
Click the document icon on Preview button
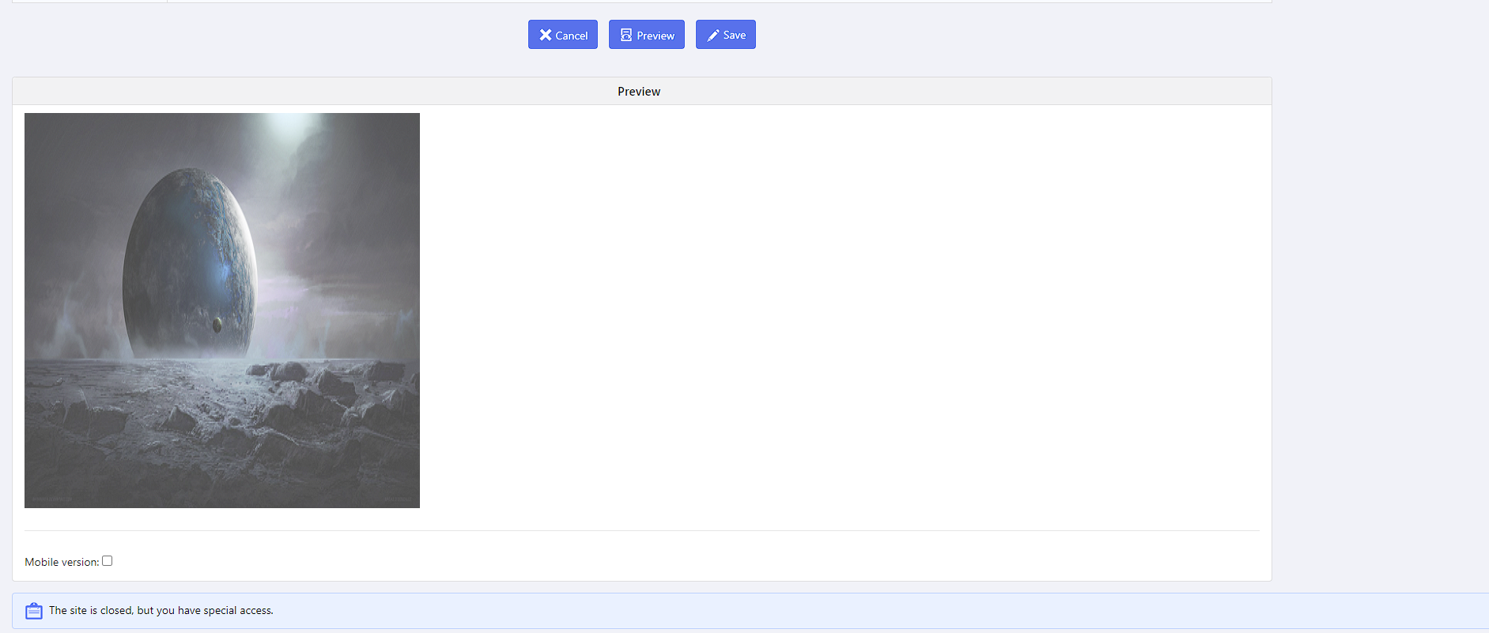(x=625, y=35)
